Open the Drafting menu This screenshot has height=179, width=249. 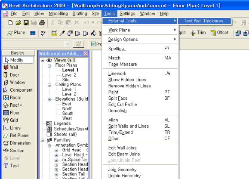pos(80,14)
